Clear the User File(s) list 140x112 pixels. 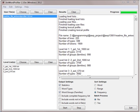click(x=50, y=12)
